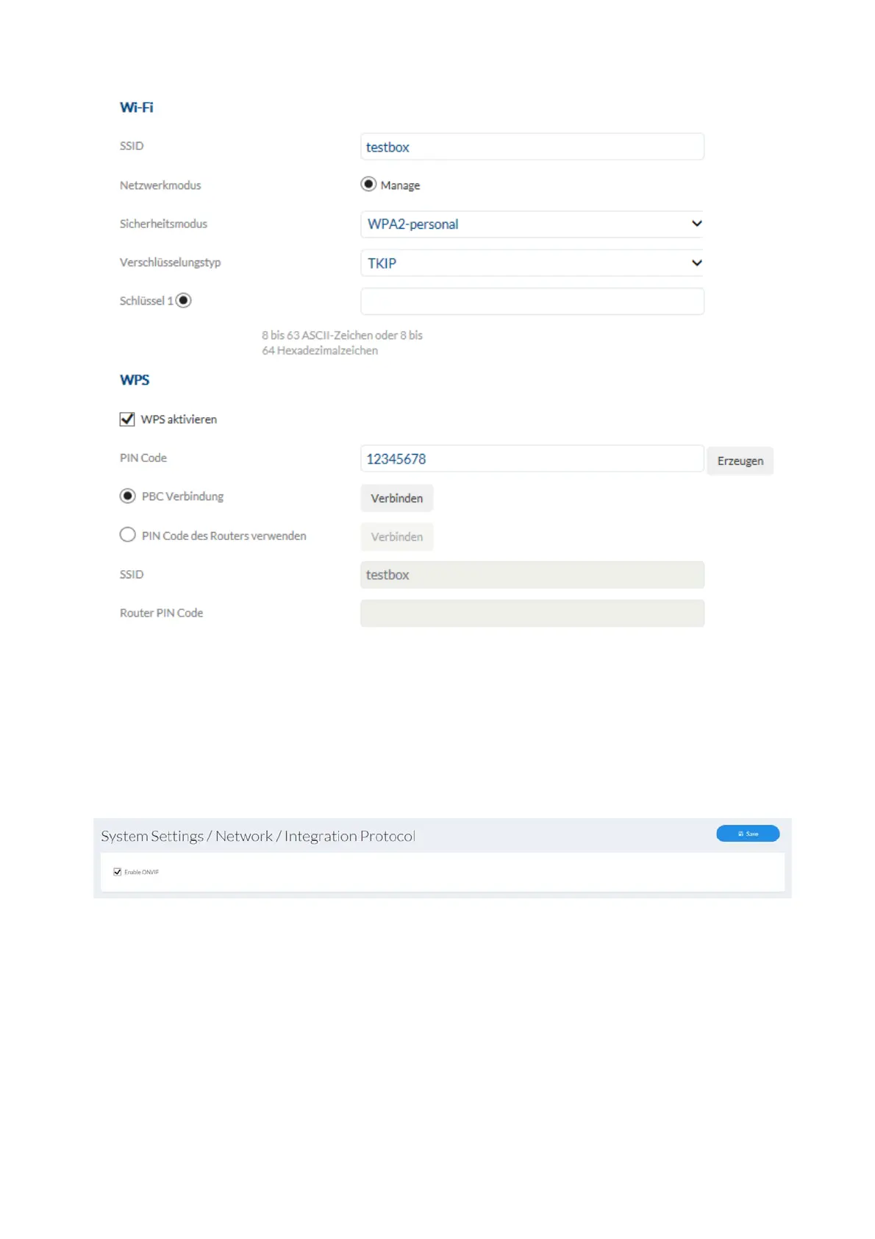Focus the Router PIN Code field
875x1239 pixels.
[x=532, y=613]
